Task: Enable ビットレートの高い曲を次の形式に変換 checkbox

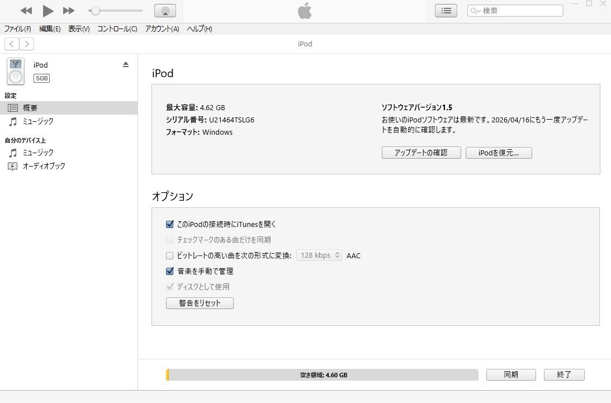Action: click(170, 255)
